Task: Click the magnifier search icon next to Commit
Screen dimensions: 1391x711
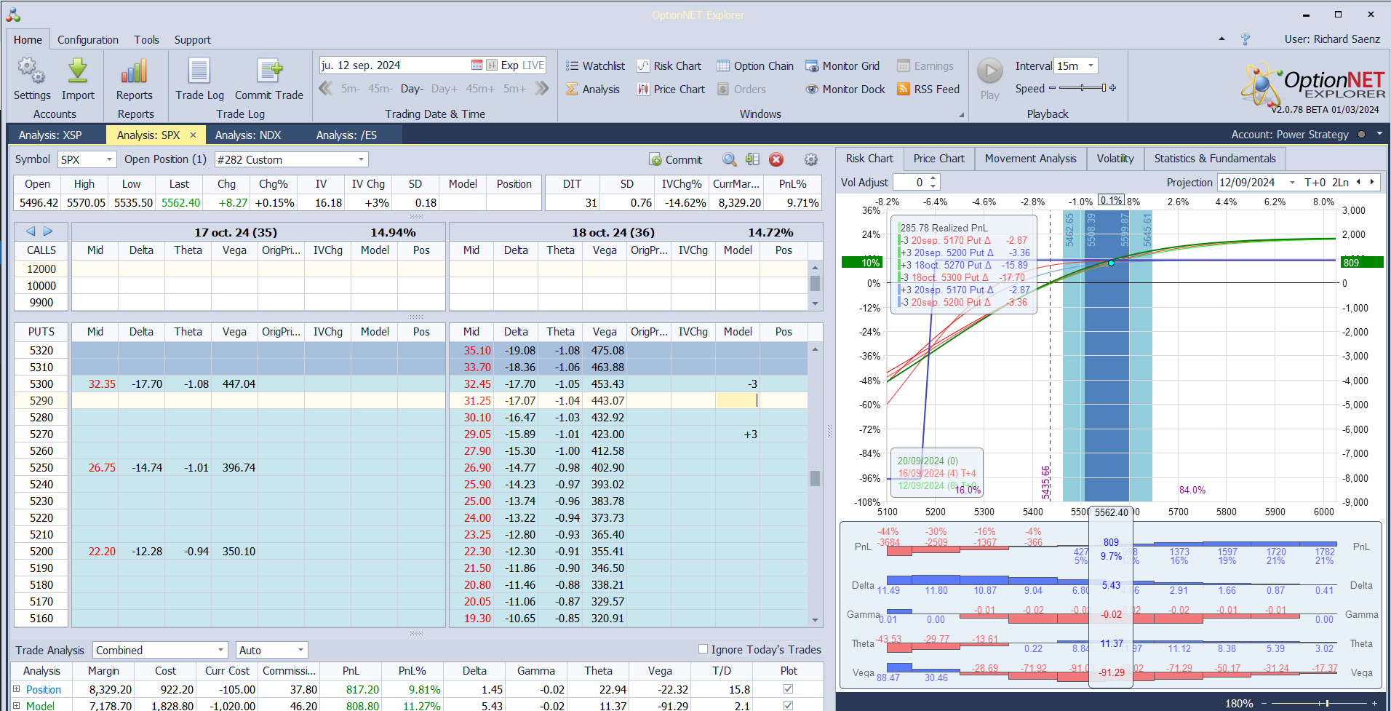Action: coord(729,159)
